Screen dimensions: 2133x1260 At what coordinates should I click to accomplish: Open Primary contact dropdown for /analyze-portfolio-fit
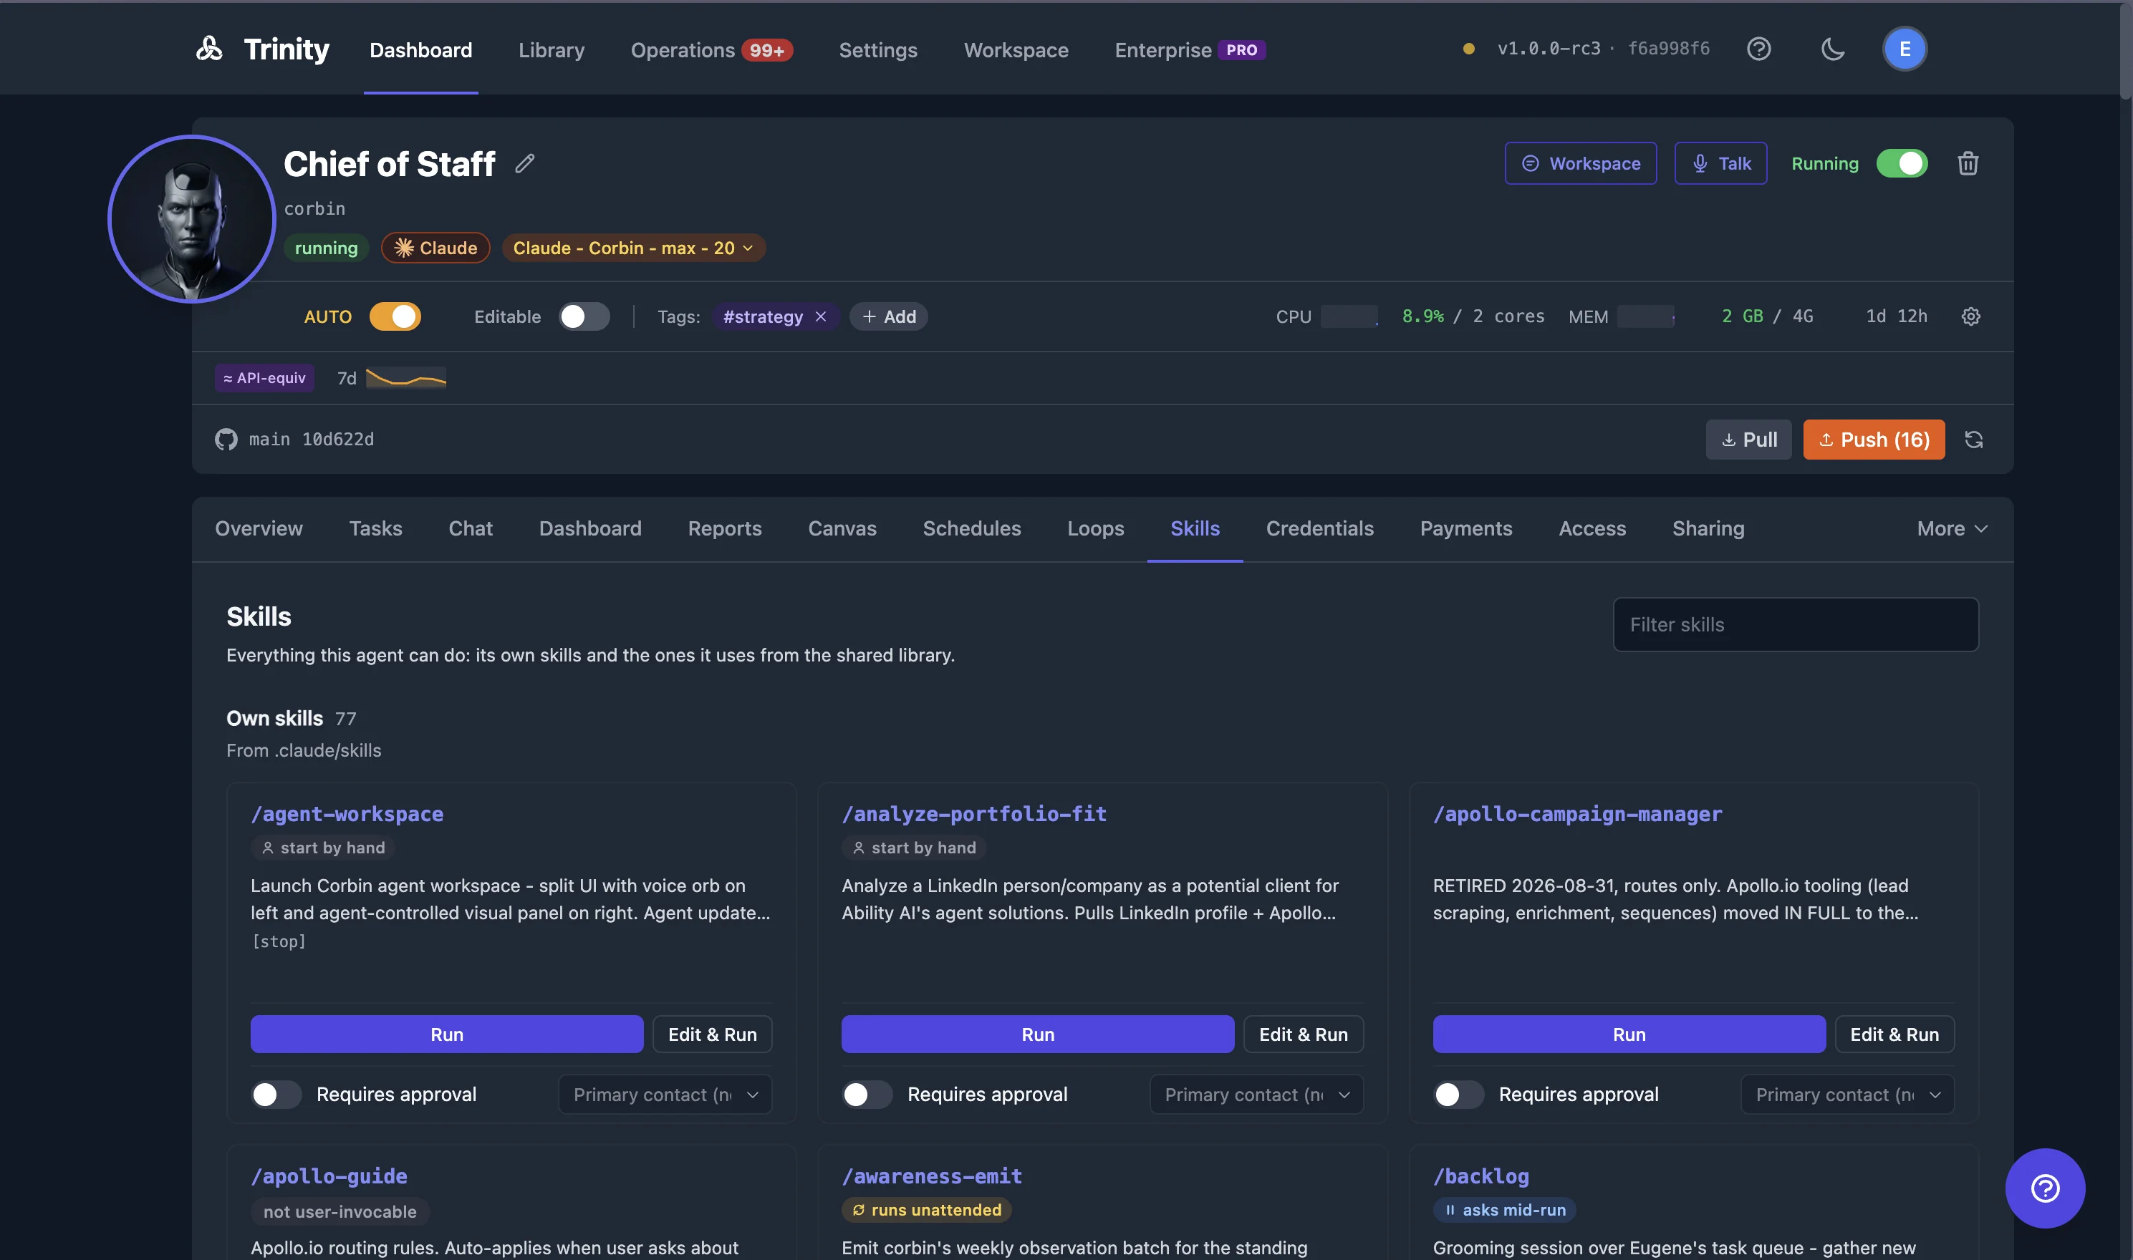1256,1095
